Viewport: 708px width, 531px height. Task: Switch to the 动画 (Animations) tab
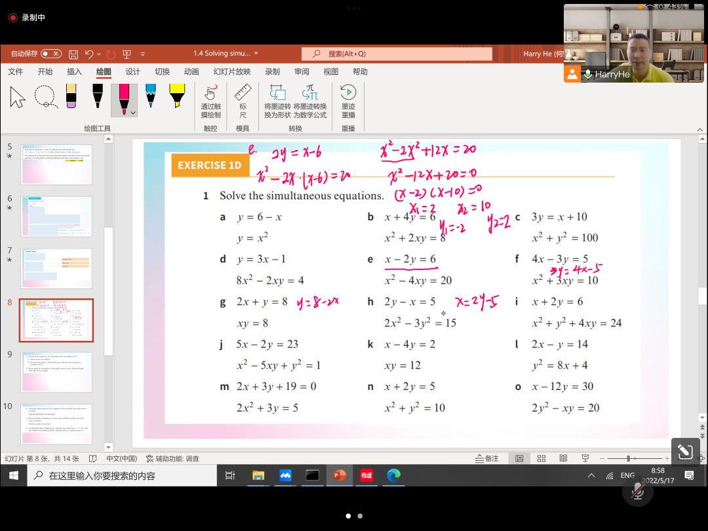[191, 72]
